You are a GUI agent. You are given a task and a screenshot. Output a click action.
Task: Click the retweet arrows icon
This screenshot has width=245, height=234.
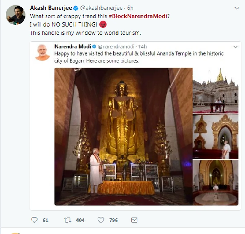[x=67, y=220]
